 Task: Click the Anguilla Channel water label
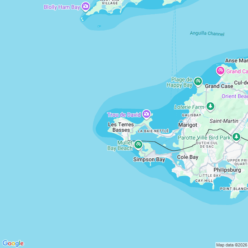207,34
